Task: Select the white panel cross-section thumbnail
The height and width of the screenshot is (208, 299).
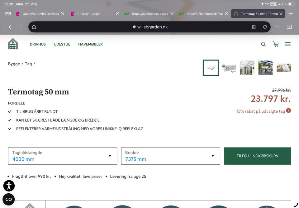Action: [229, 68]
